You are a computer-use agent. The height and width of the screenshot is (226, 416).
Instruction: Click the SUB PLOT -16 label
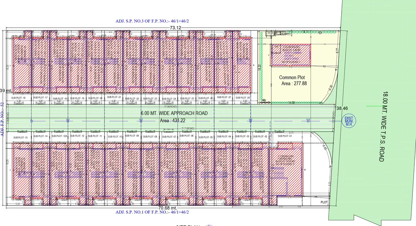tap(18, 98)
